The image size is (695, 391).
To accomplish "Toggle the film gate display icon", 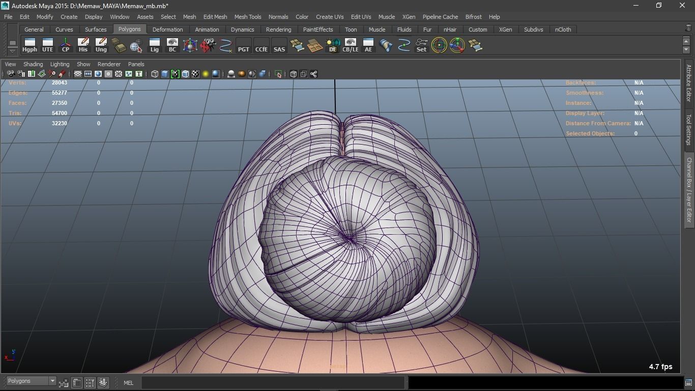I will [88, 74].
